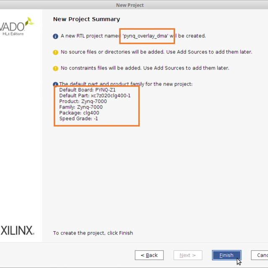Click the Finish button
The width and height of the screenshot is (268, 268).
tap(227, 255)
